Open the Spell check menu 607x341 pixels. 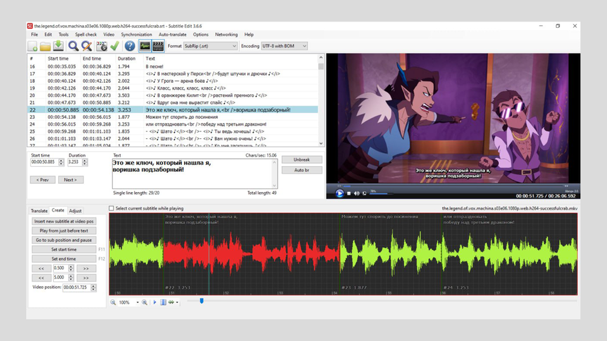point(85,34)
